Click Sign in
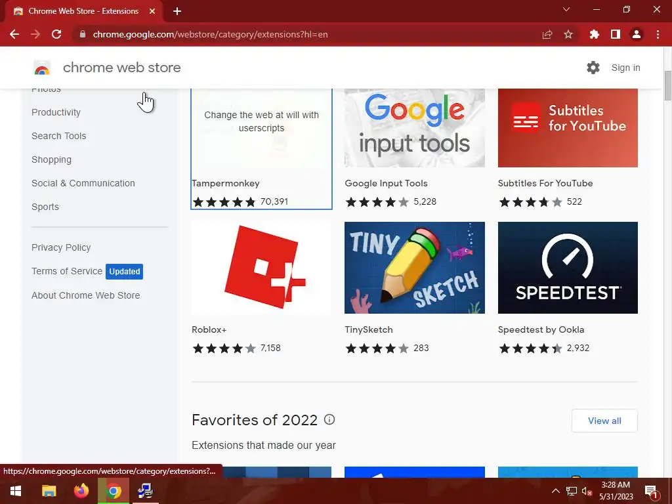The image size is (672, 504). pos(625,68)
